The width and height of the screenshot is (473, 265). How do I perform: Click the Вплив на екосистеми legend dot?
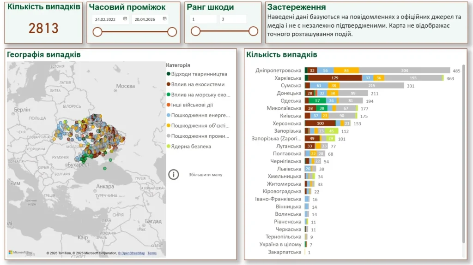click(169, 84)
